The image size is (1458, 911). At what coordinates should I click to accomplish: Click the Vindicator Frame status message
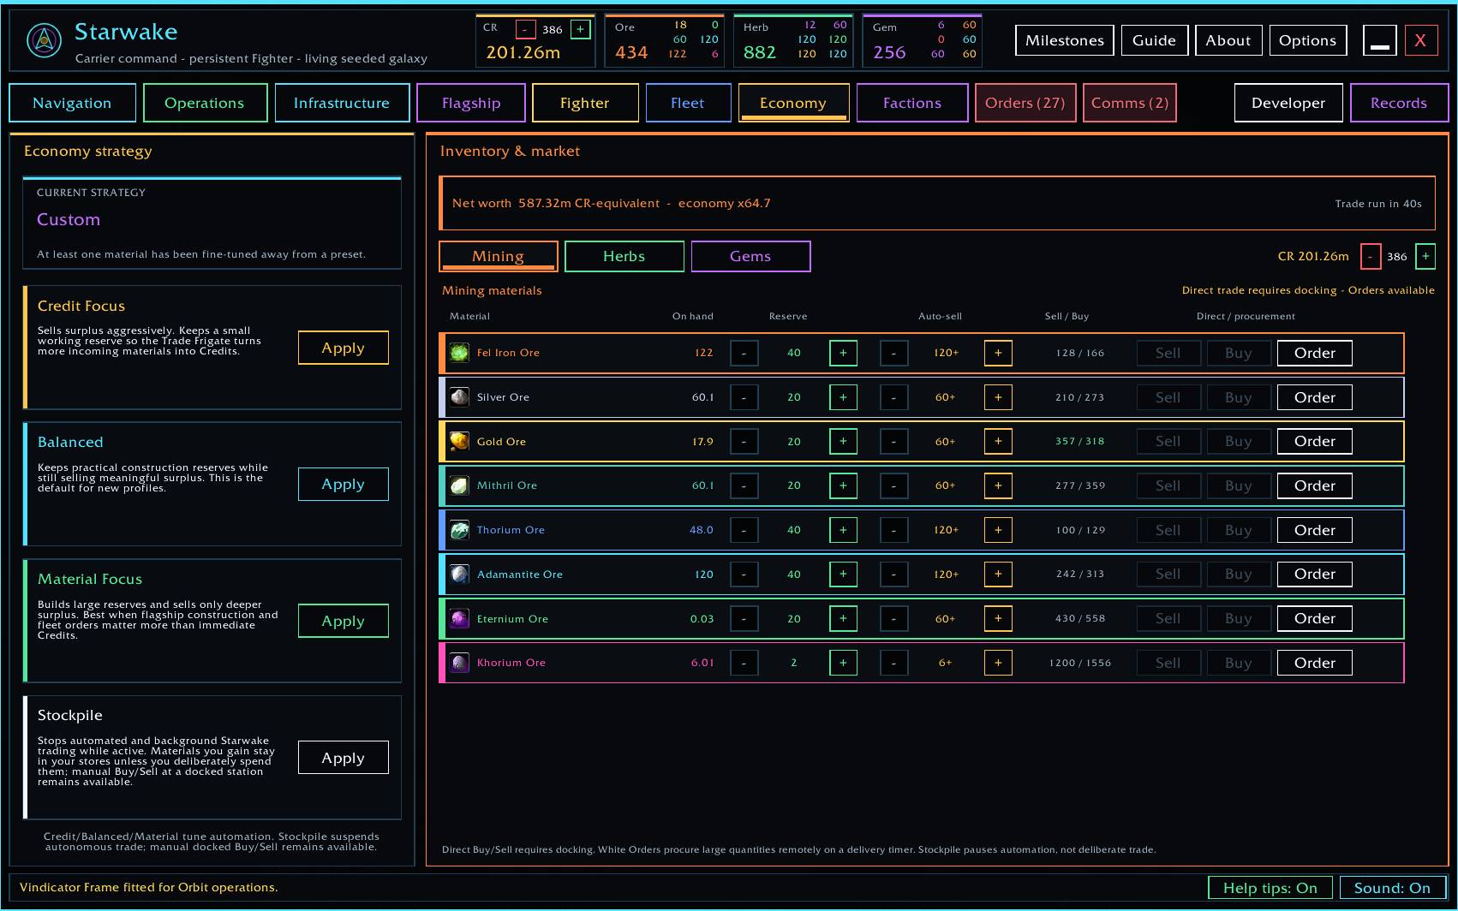(149, 887)
